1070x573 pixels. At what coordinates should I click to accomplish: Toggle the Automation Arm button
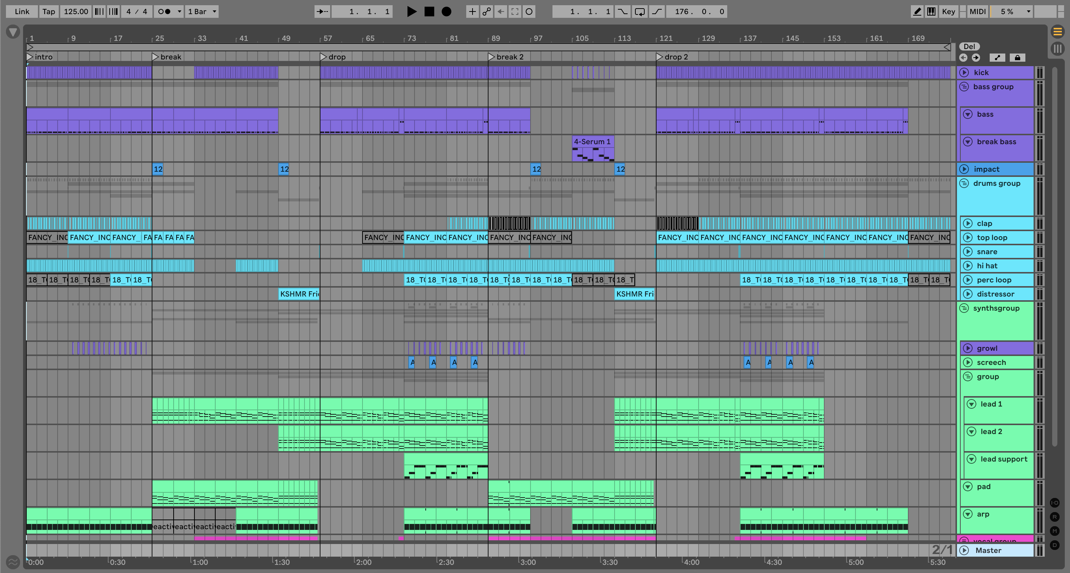(x=486, y=12)
